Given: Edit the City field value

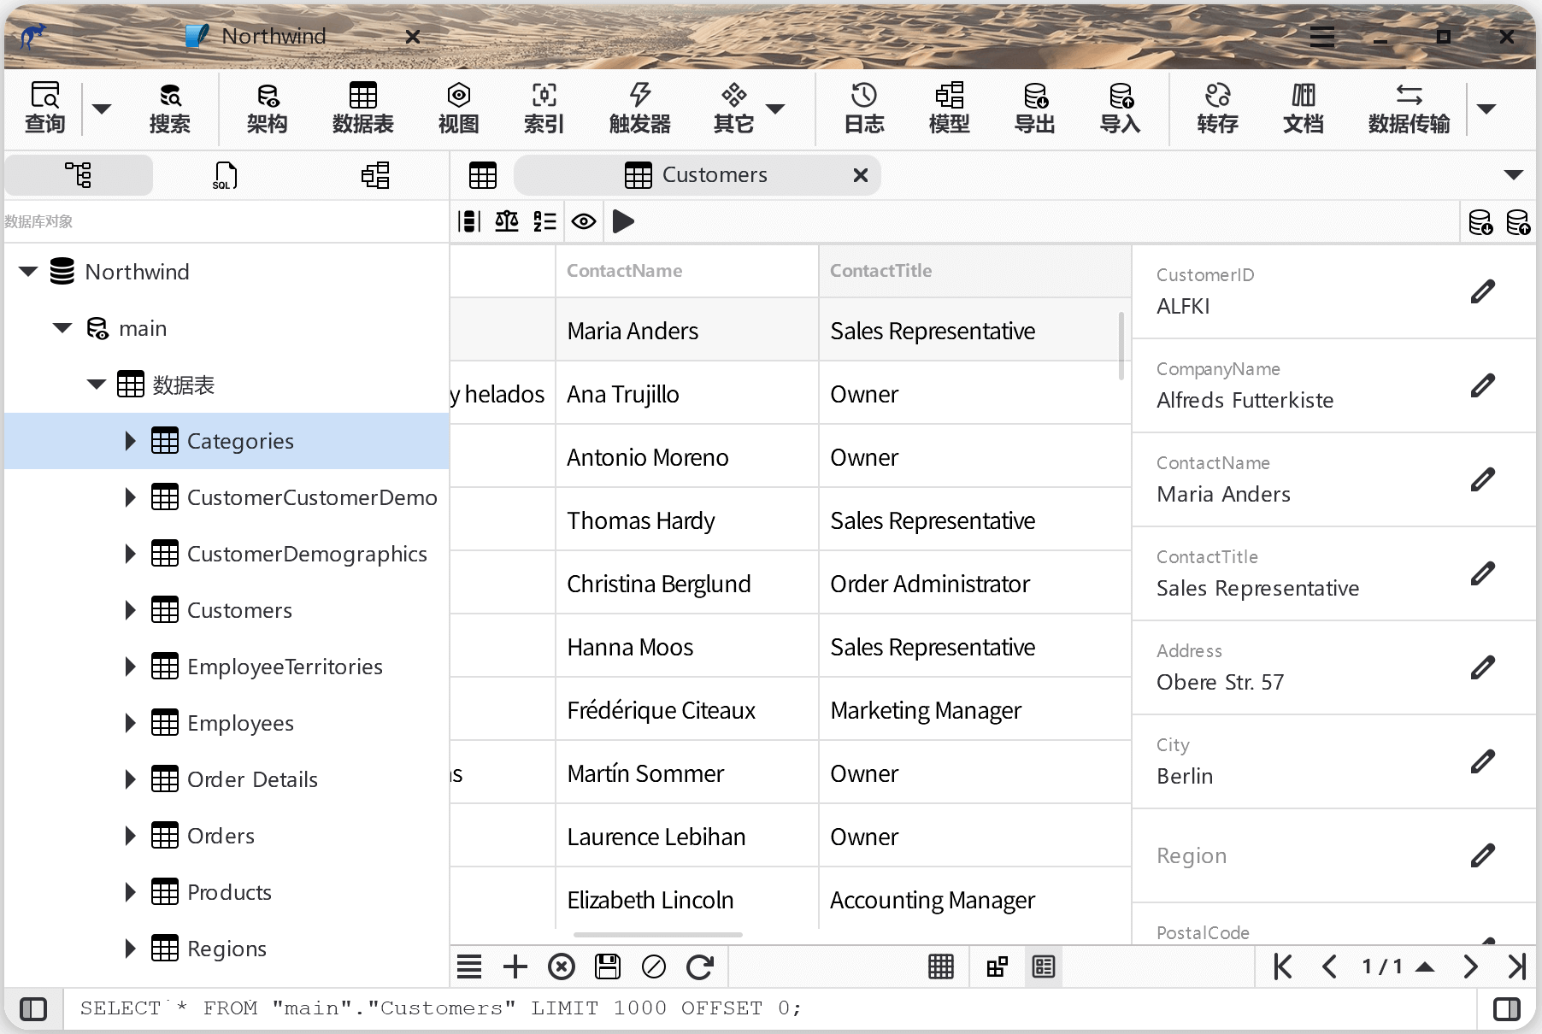Looking at the screenshot, I should point(1483,761).
